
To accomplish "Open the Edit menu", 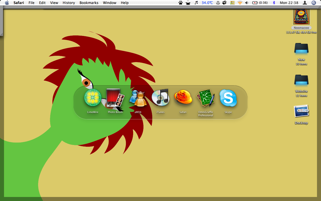I will click(x=42, y=3).
